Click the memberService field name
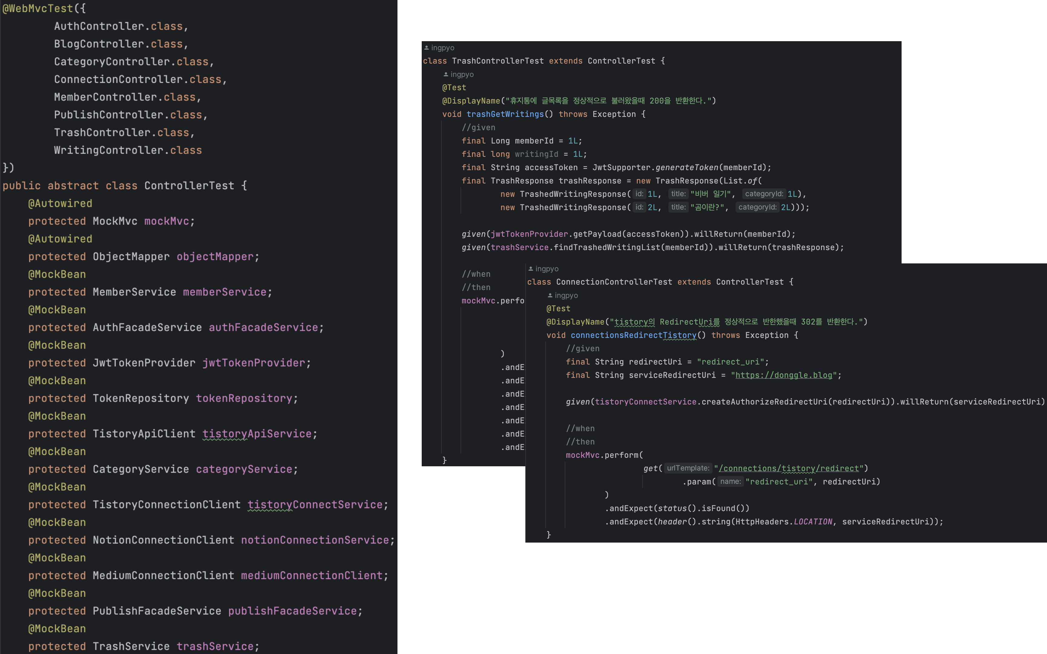1047x654 pixels. pyautogui.click(x=224, y=292)
